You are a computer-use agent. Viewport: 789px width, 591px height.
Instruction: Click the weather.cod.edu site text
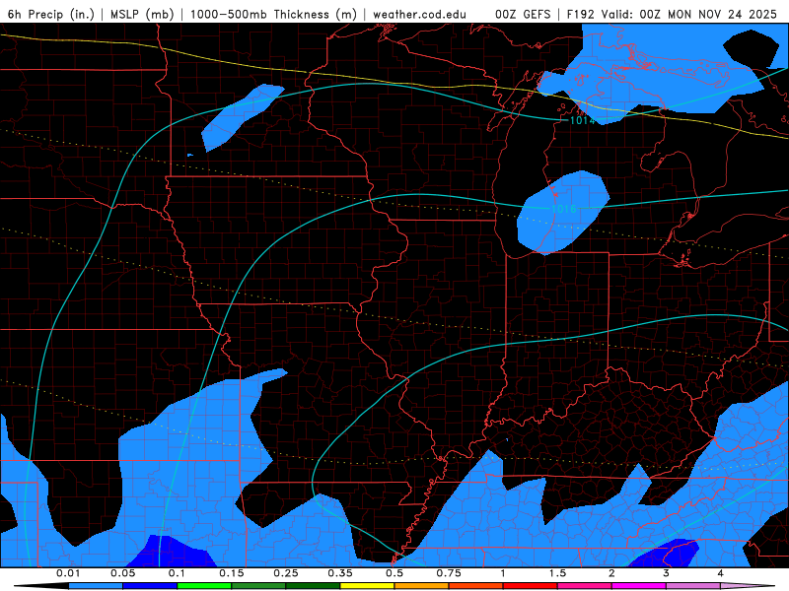419,14
